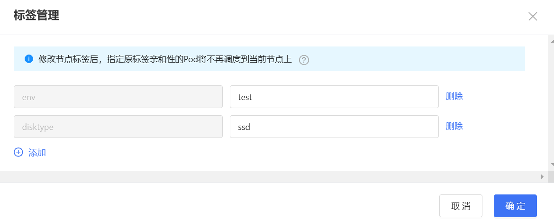The height and width of the screenshot is (221, 554).
Task: Click the Pod scheduling notice text
Action: coord(165,59)
